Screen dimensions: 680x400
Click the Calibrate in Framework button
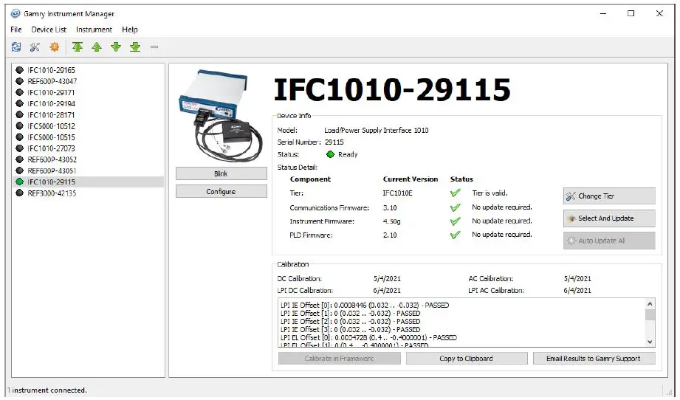tap(339, 359)
